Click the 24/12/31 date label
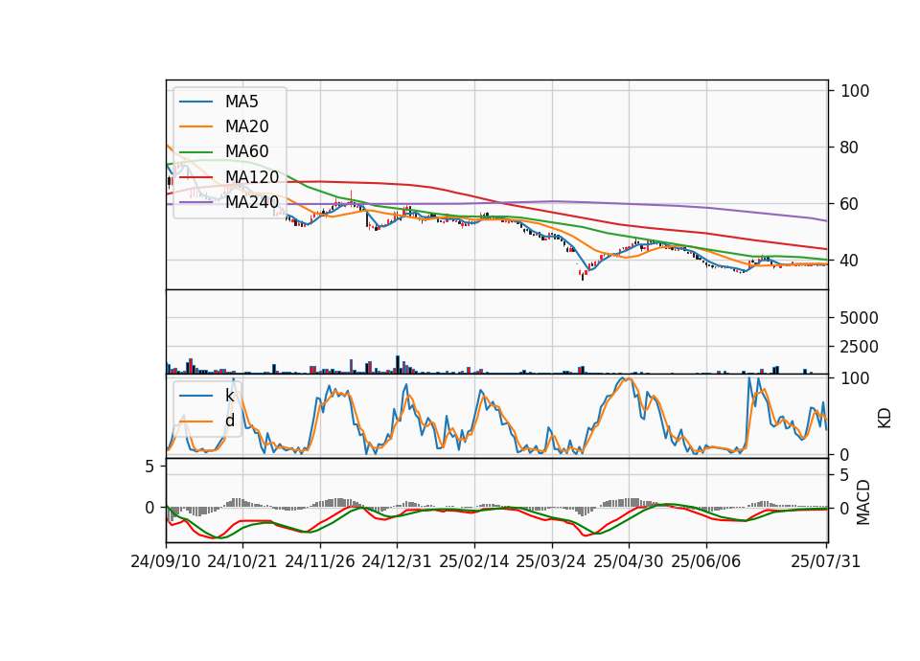 pyautogui.click(x=397, y=561)
